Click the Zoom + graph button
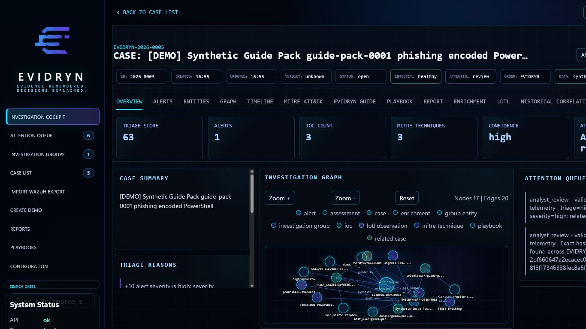586x329 pixels. pos(280,198)
